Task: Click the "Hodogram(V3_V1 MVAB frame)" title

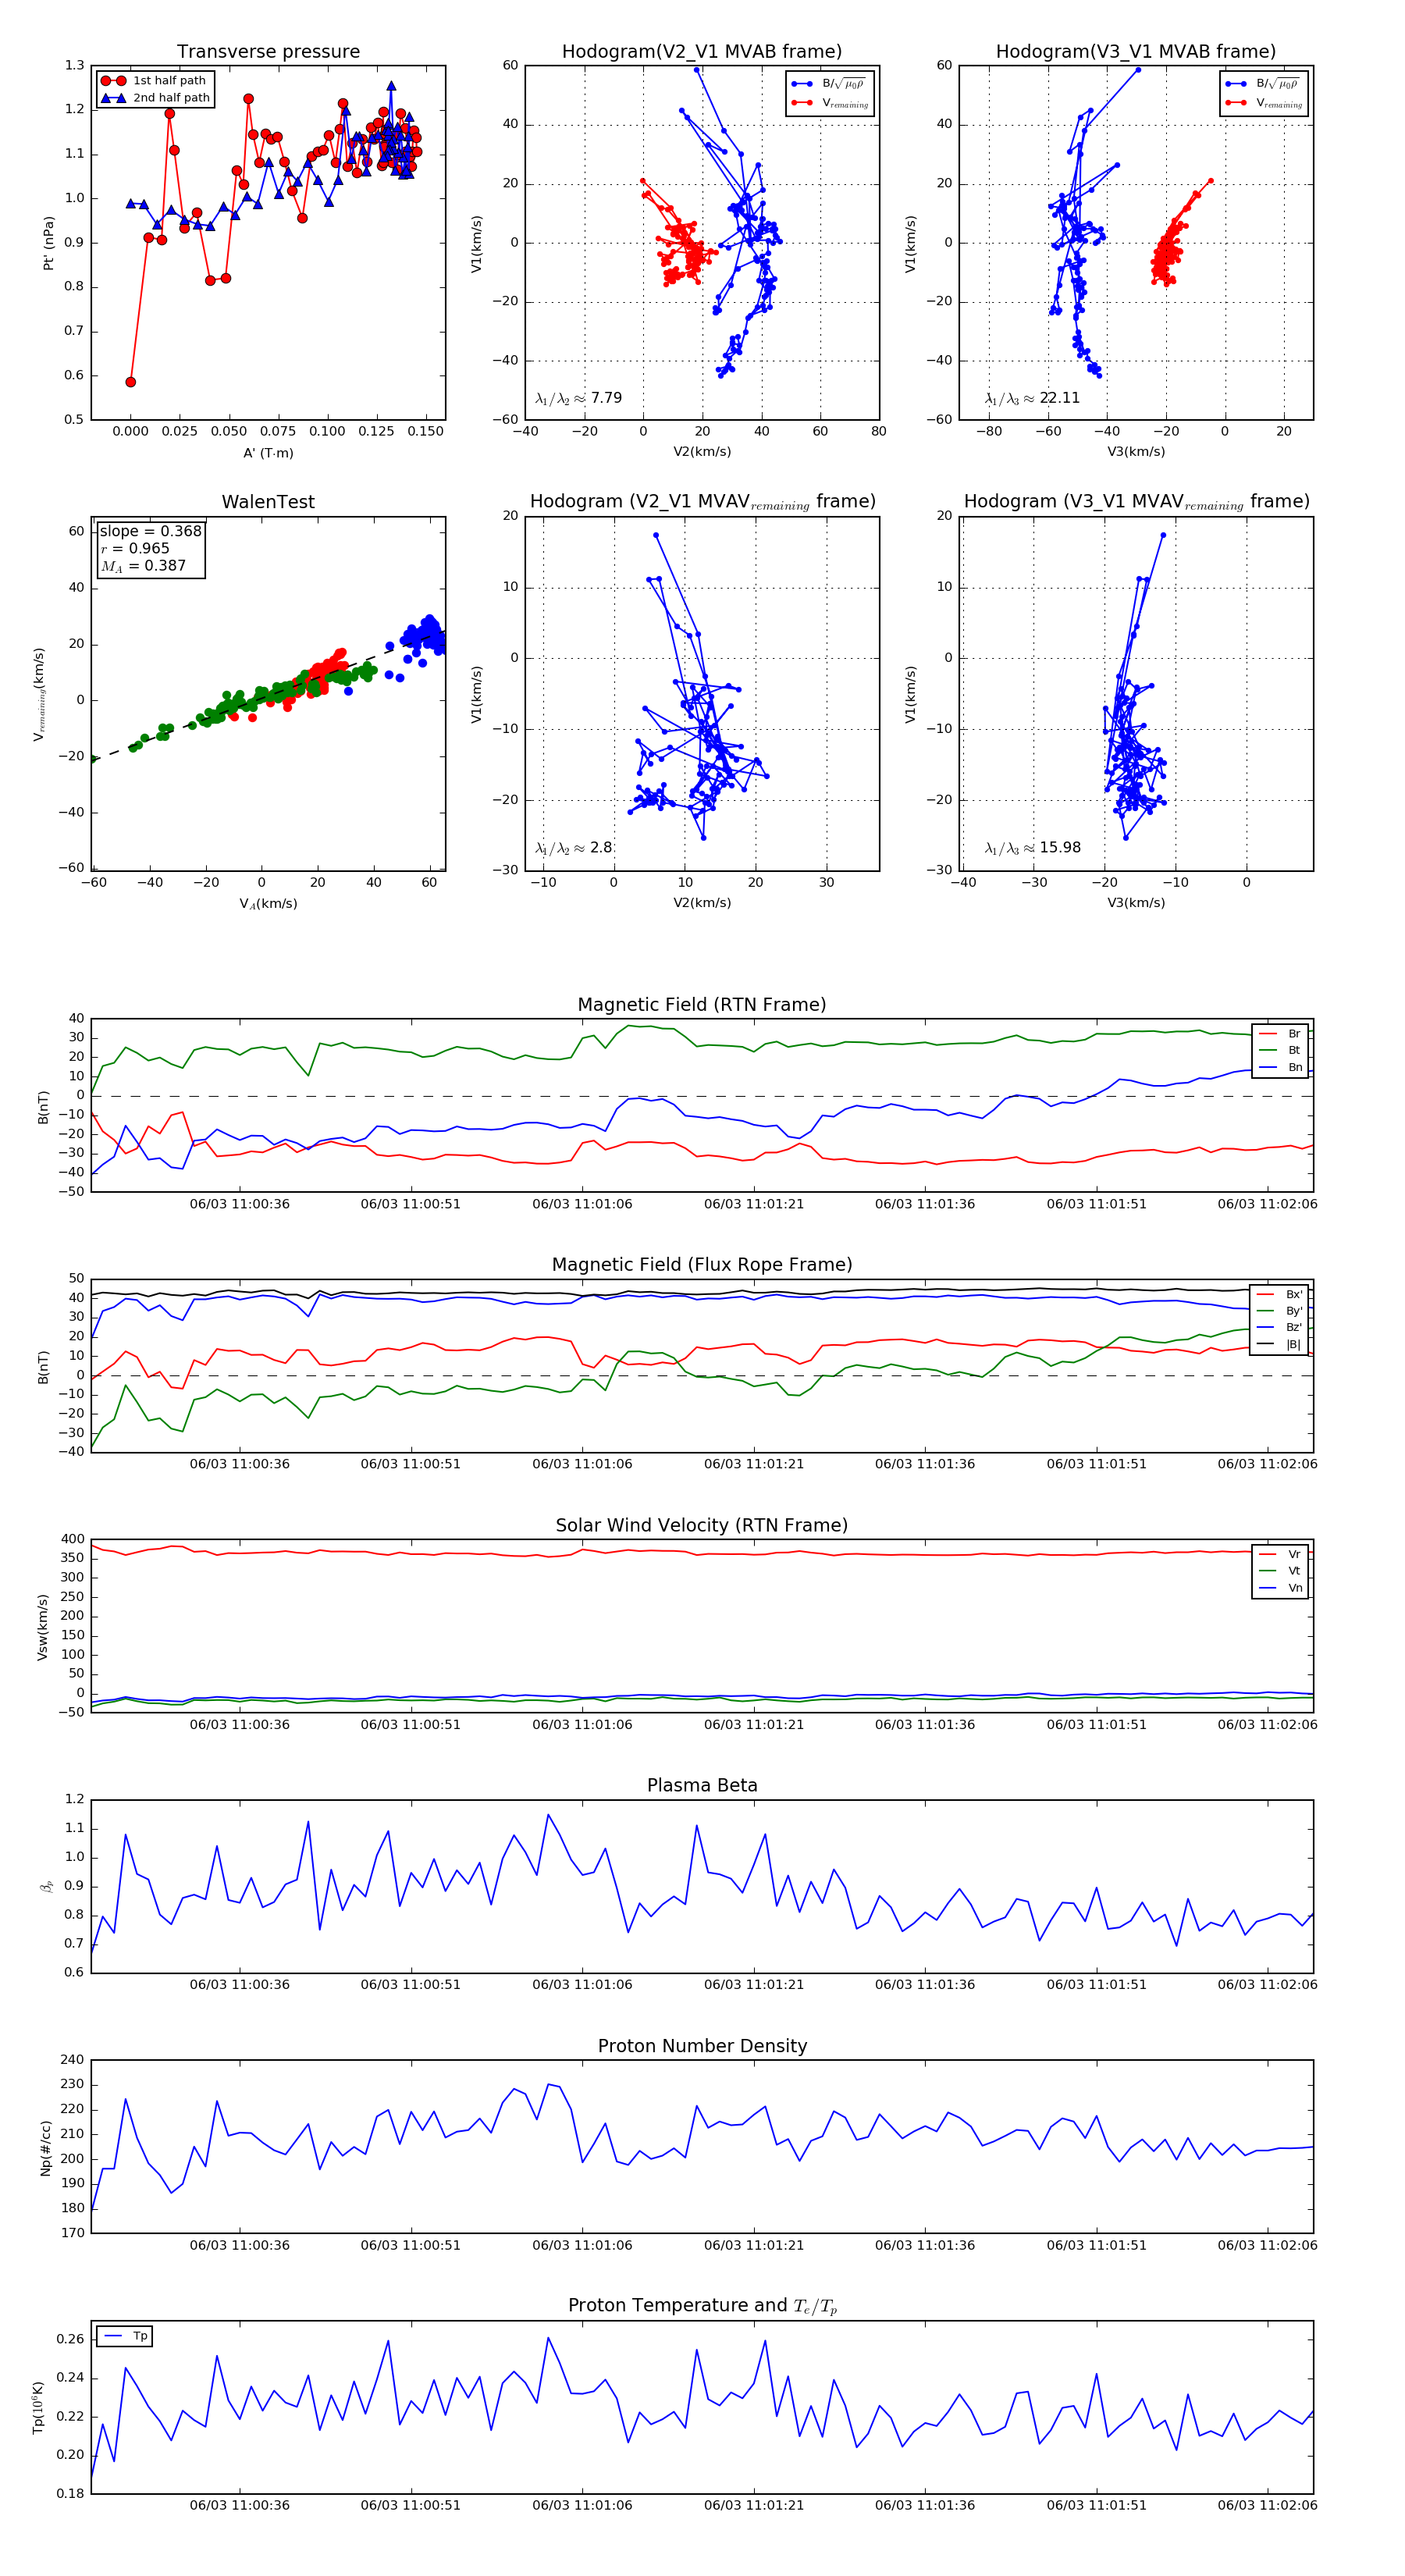Action: (1136, 52)
